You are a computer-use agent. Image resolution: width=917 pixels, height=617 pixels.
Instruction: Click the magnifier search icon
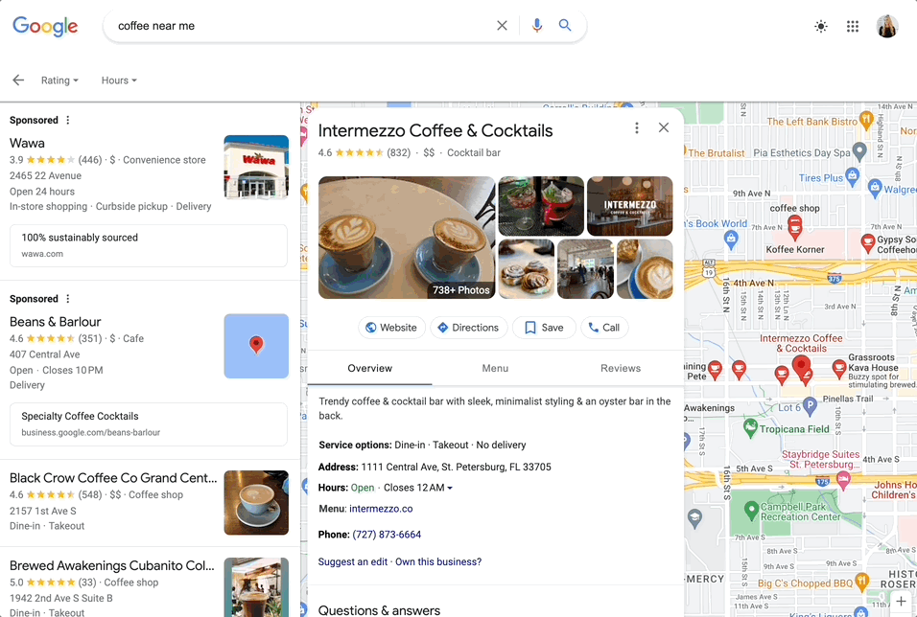point(565,25)
